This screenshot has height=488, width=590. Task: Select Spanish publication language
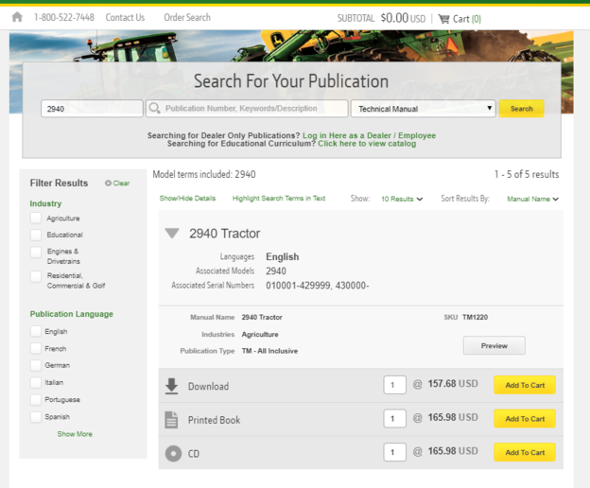36,417
